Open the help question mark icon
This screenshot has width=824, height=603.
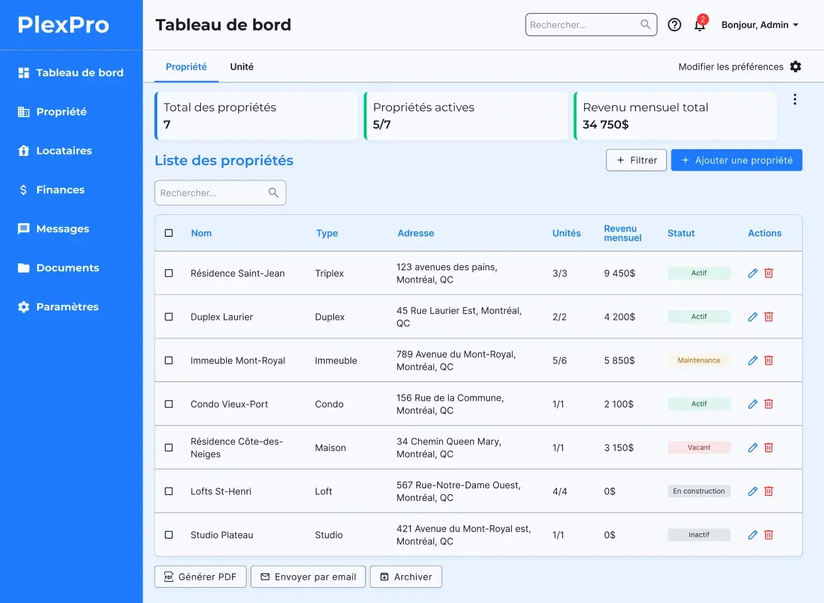(674, 25)
